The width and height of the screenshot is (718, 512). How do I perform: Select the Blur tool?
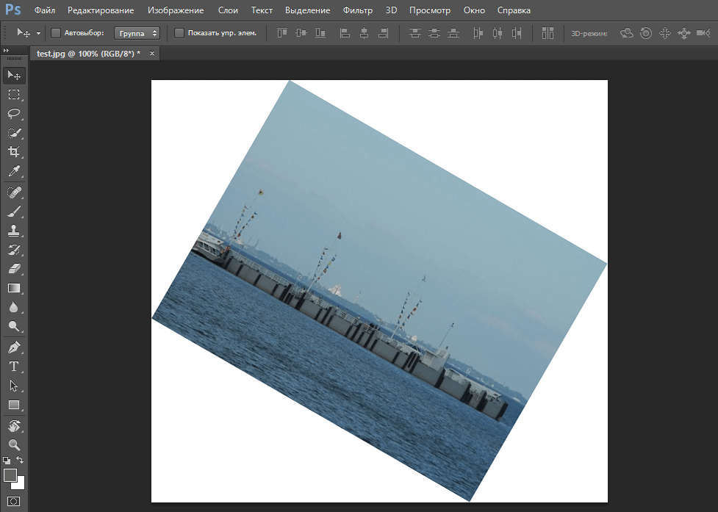click(x=14, y=308)
